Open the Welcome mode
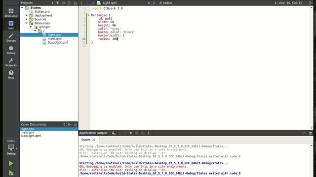This screenshot has width=316, height=177. pos(11,13)
